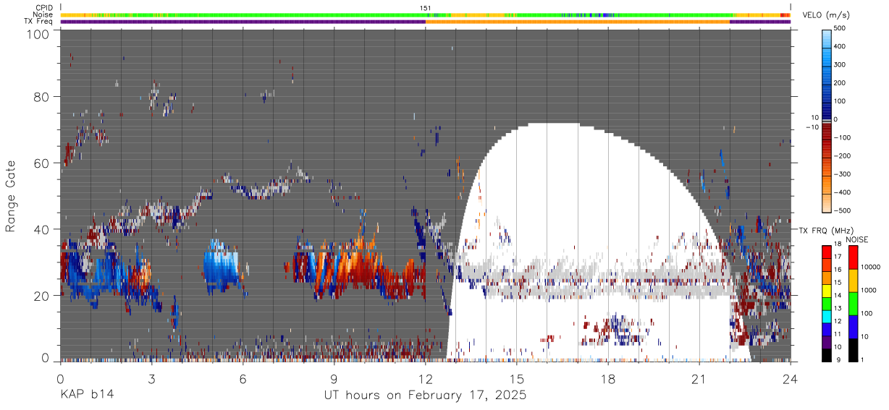Click the y-axis tick label 80
Viewport: 889px width, 410px height.
42,96
